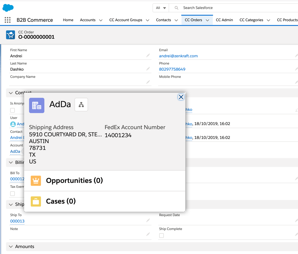
Task: Toggle the Ship Complete checkbox
Action: [x=162, y=235]
